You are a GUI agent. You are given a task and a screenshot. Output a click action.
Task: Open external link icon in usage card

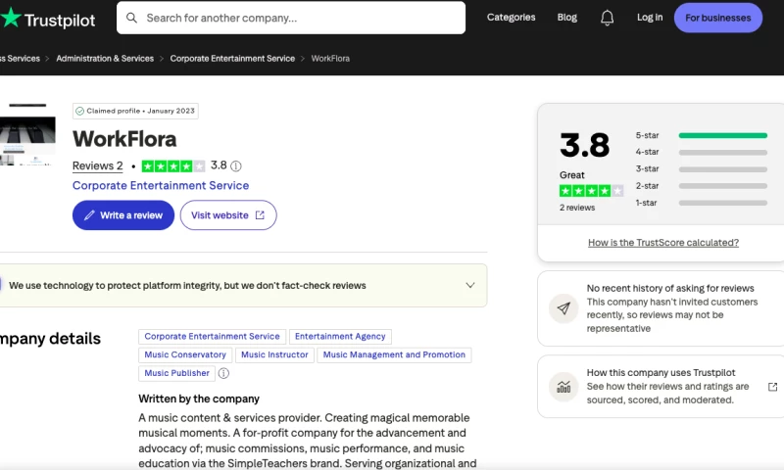(x=772, y=387)
